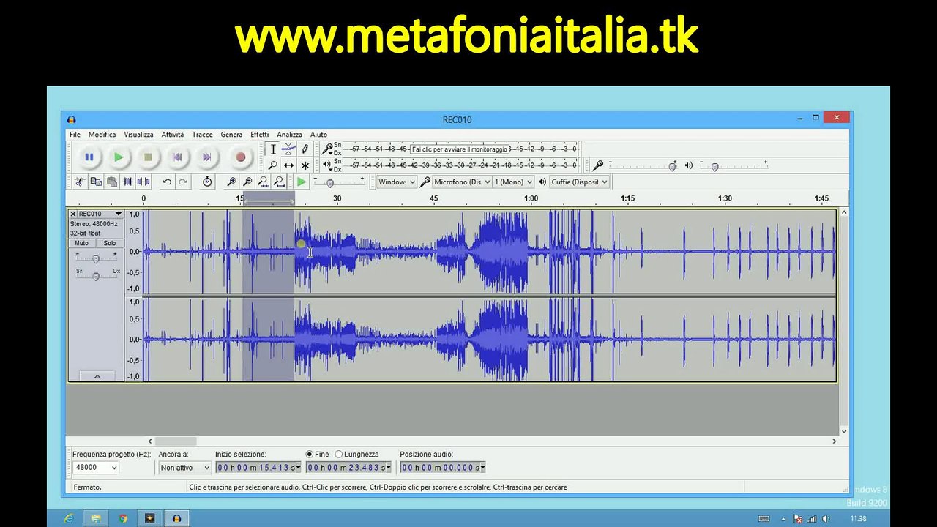This screenshot has height=527, width=937.
Task: Toggle the Solo button on REC010
Action: tap(110, 243)
